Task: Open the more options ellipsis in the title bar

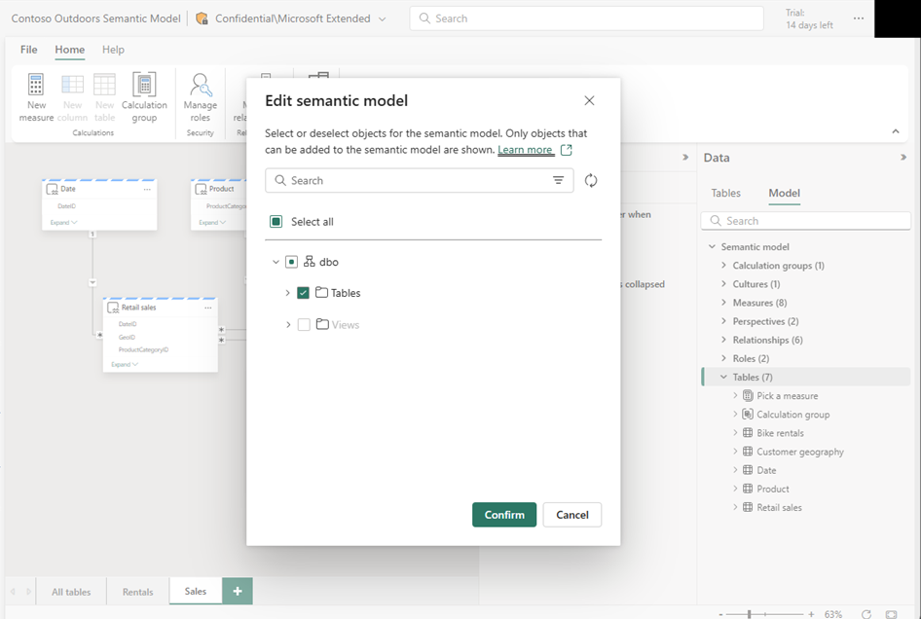Action: click(858, 18)
